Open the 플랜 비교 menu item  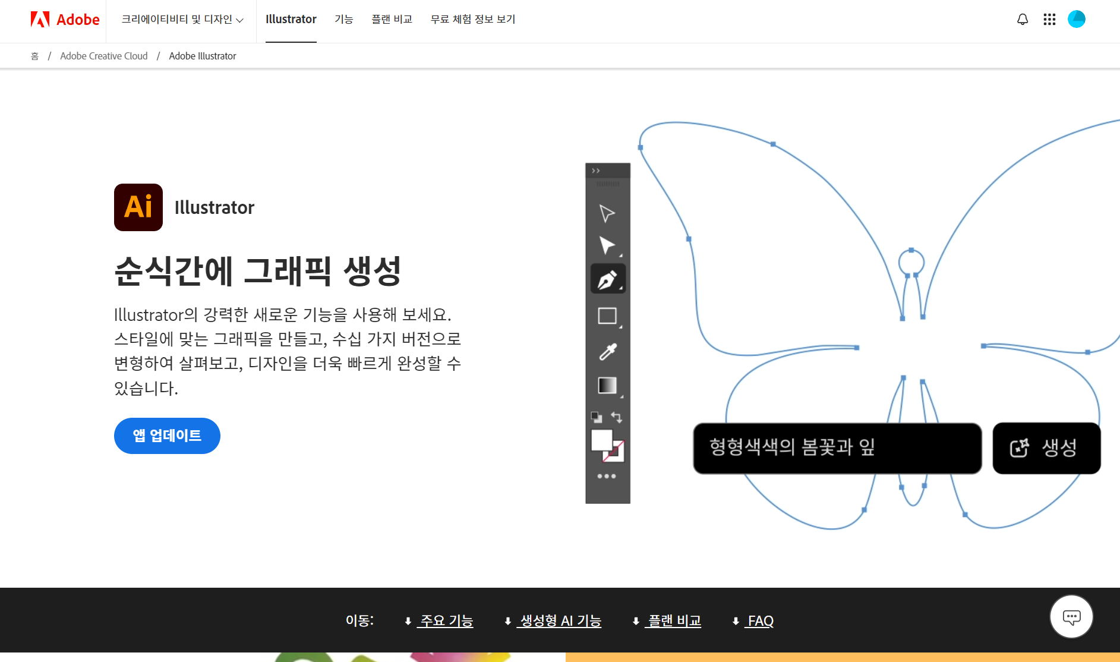click(392, 20)
